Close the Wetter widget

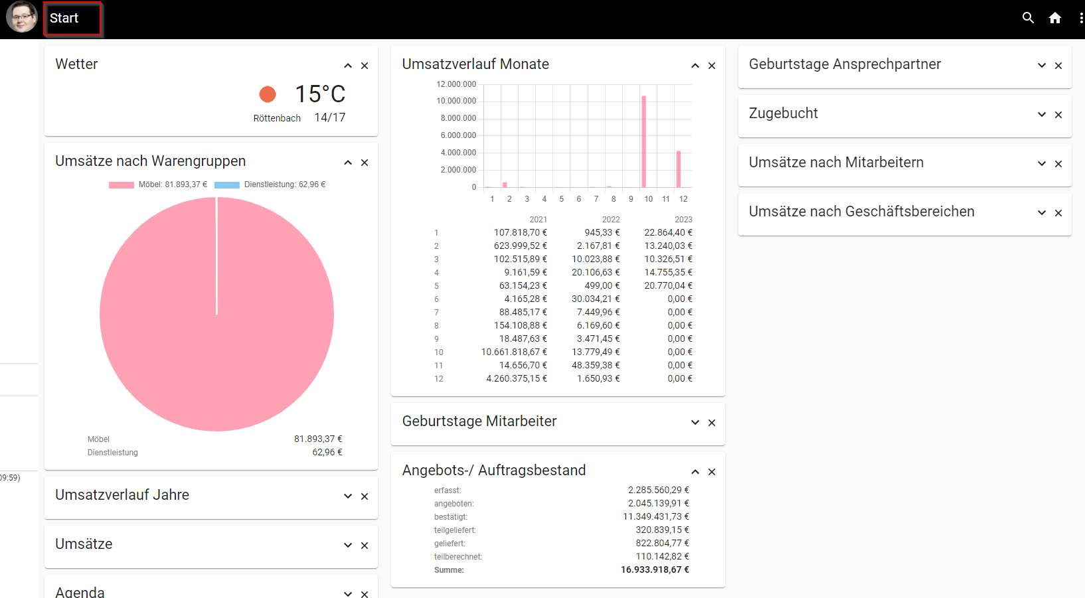365,66
